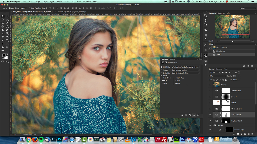Screen dimensions: 257x144
Task: Hide the contrast group
Action: pos(210,125)
